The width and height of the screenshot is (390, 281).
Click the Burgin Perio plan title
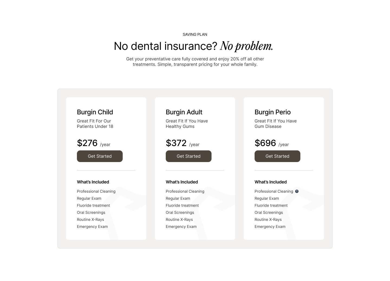pos(272,112)
